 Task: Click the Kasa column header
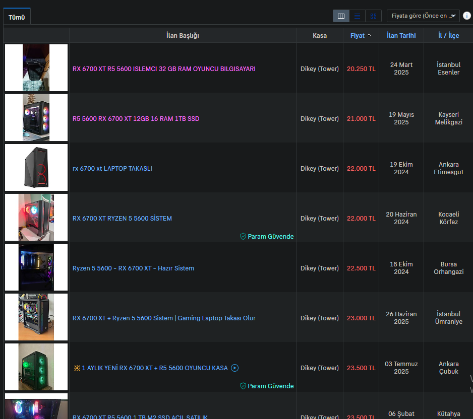tap(320, 36)
